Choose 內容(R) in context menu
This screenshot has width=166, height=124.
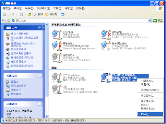point(150,114)
